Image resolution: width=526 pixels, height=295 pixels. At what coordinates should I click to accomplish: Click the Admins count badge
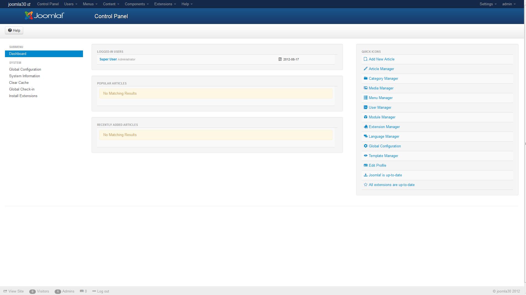[58, 291]
